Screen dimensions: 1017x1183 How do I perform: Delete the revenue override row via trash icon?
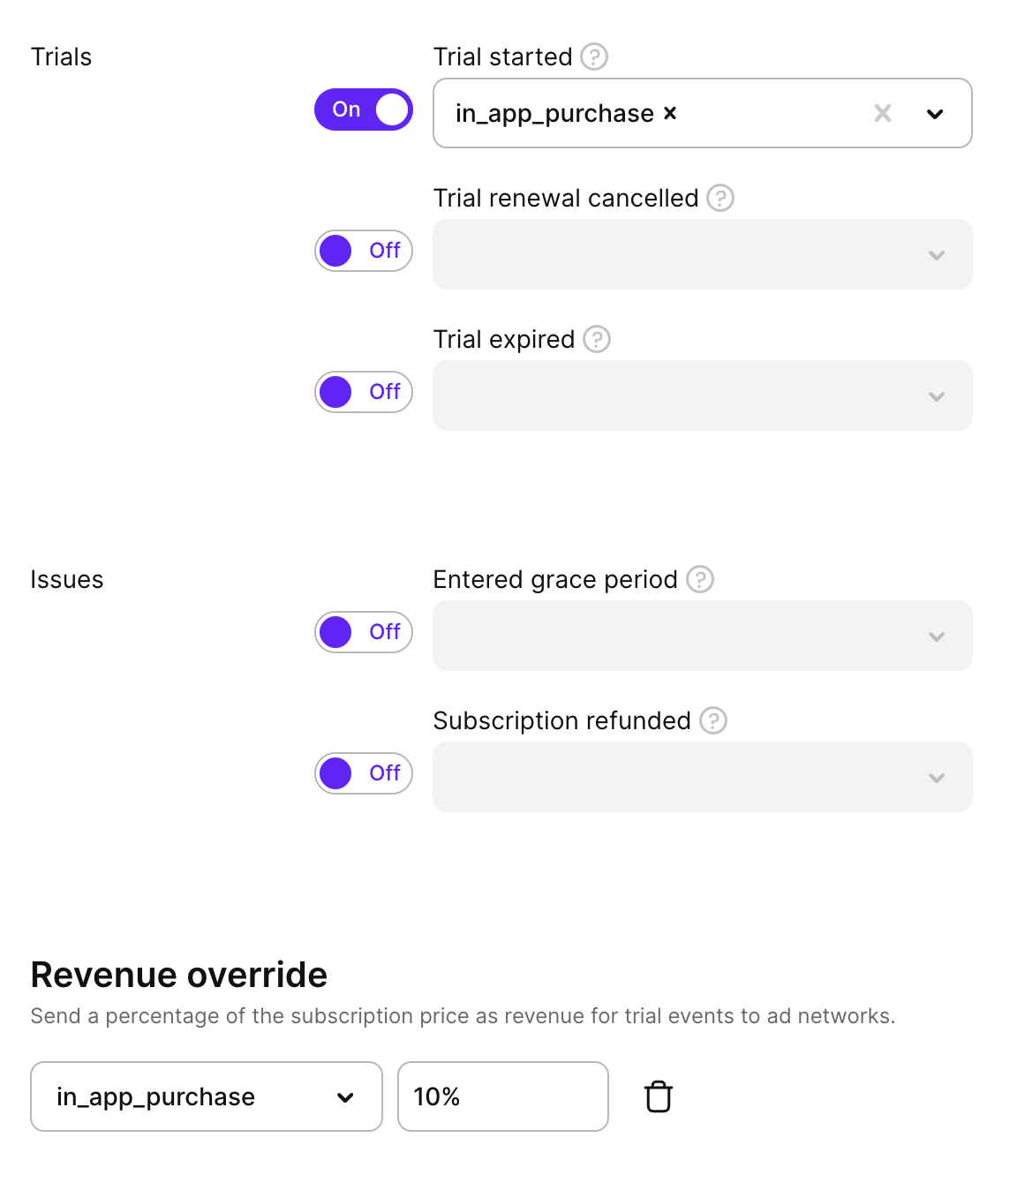point(657,1096)
